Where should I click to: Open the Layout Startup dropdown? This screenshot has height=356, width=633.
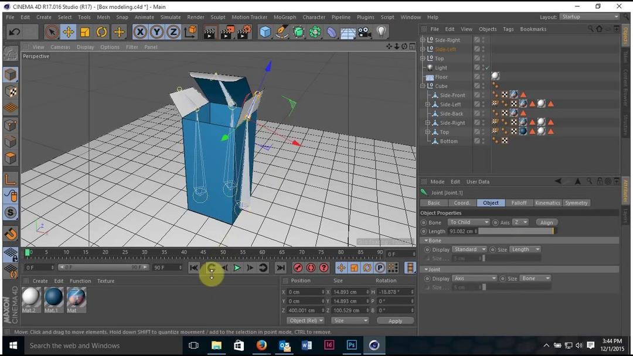click(x=590, y=17)
